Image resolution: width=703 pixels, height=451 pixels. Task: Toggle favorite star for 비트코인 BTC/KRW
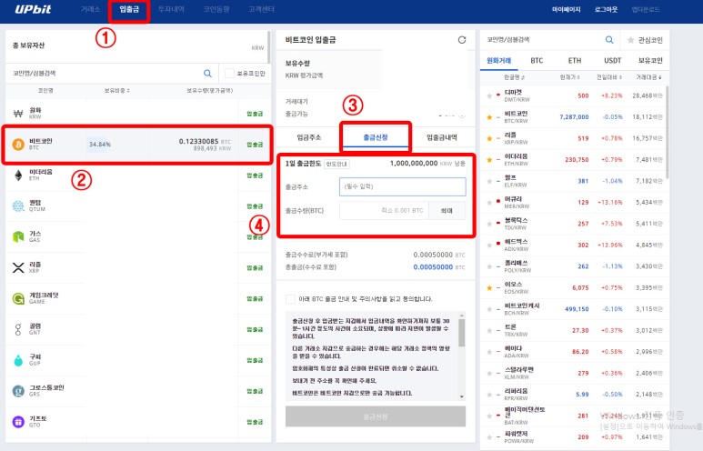click(489, 117)
